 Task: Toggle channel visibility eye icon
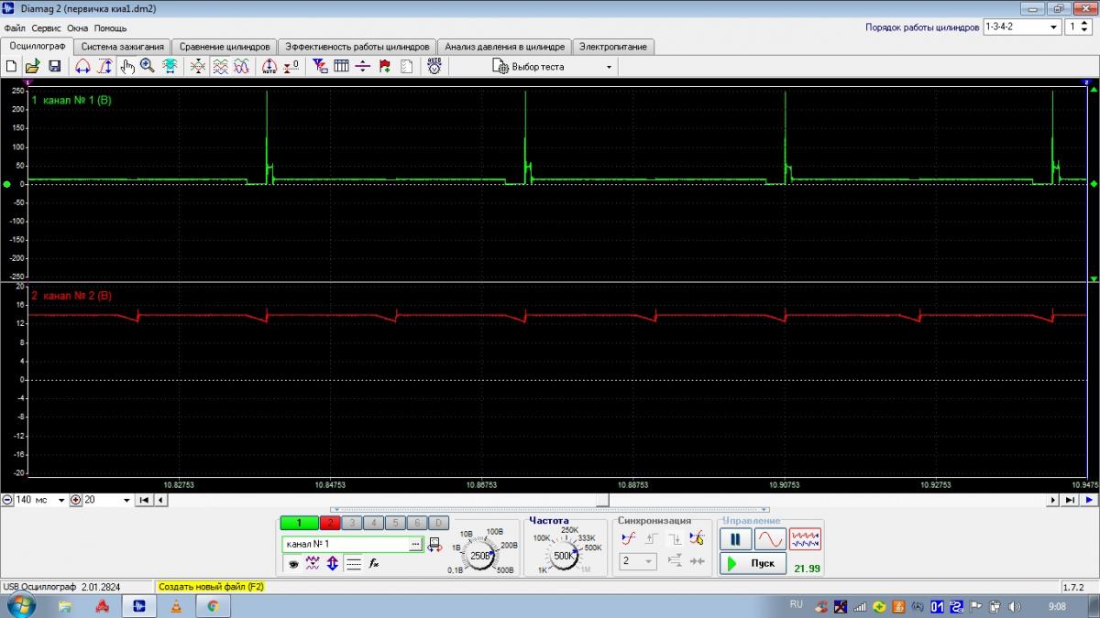(x=293, y=564)
